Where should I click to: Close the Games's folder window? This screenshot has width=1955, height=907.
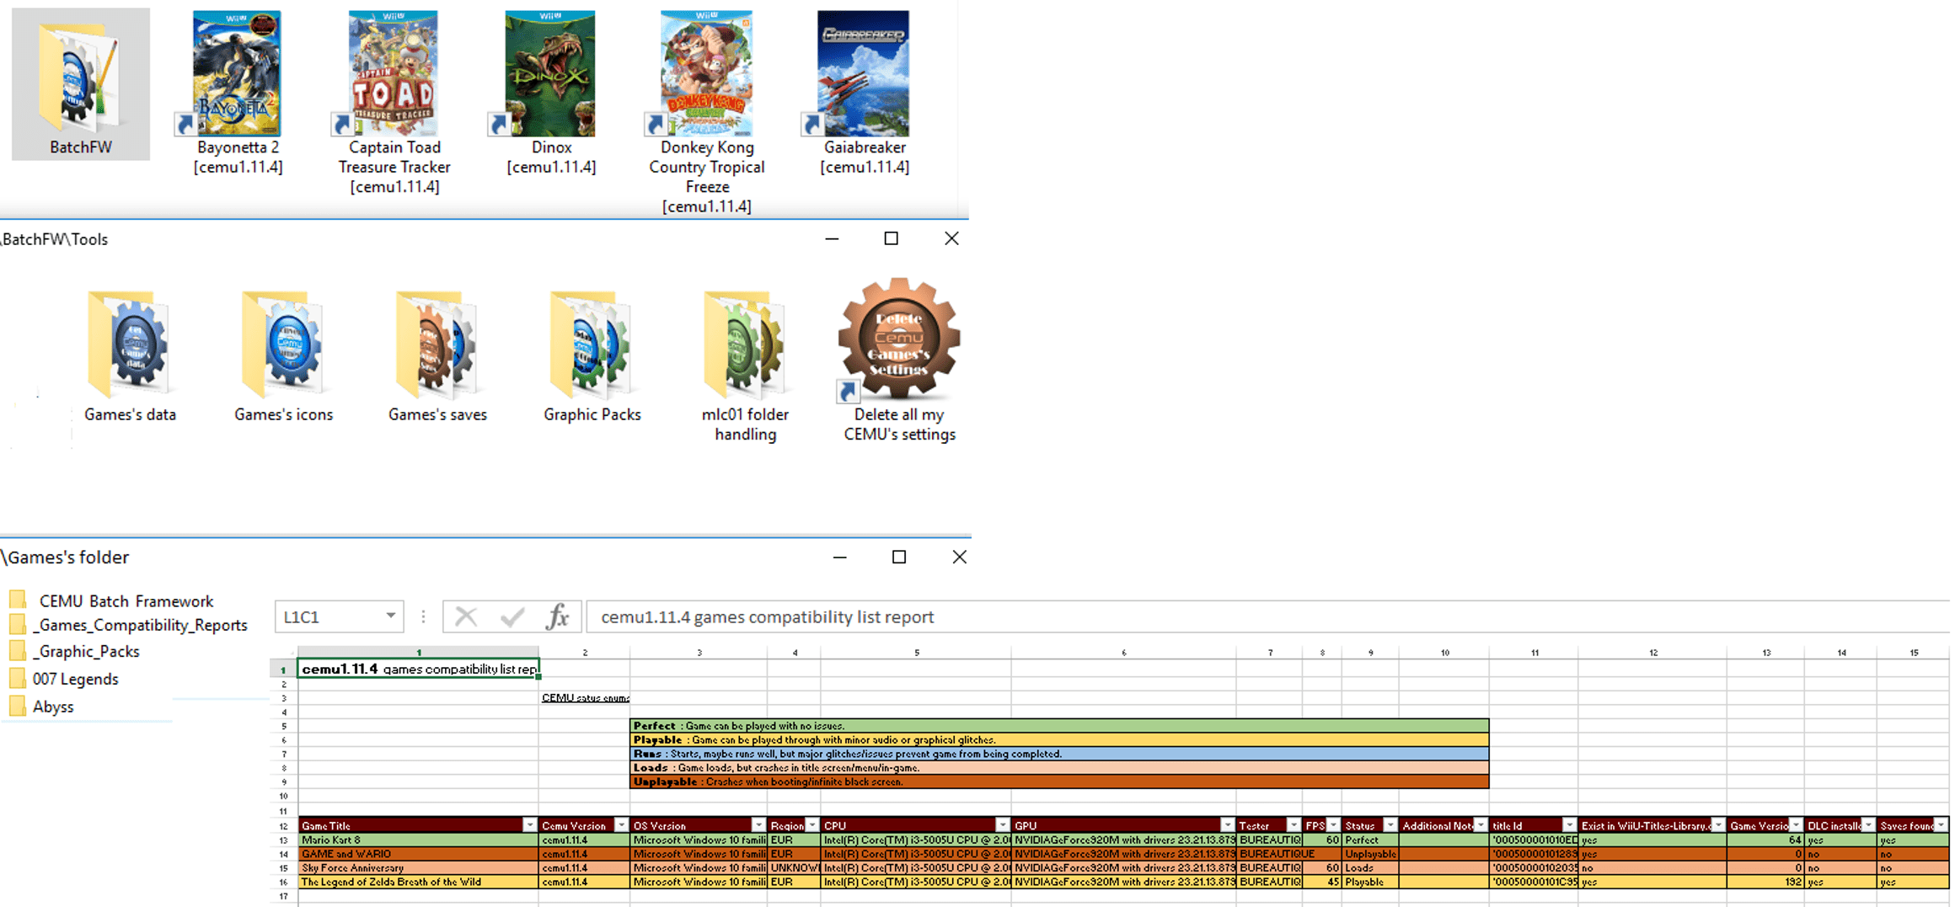tap(959, 558)
